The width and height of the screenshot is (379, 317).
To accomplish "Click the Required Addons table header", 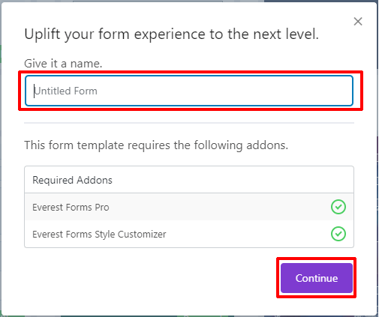I will click(x=189, y=180).
